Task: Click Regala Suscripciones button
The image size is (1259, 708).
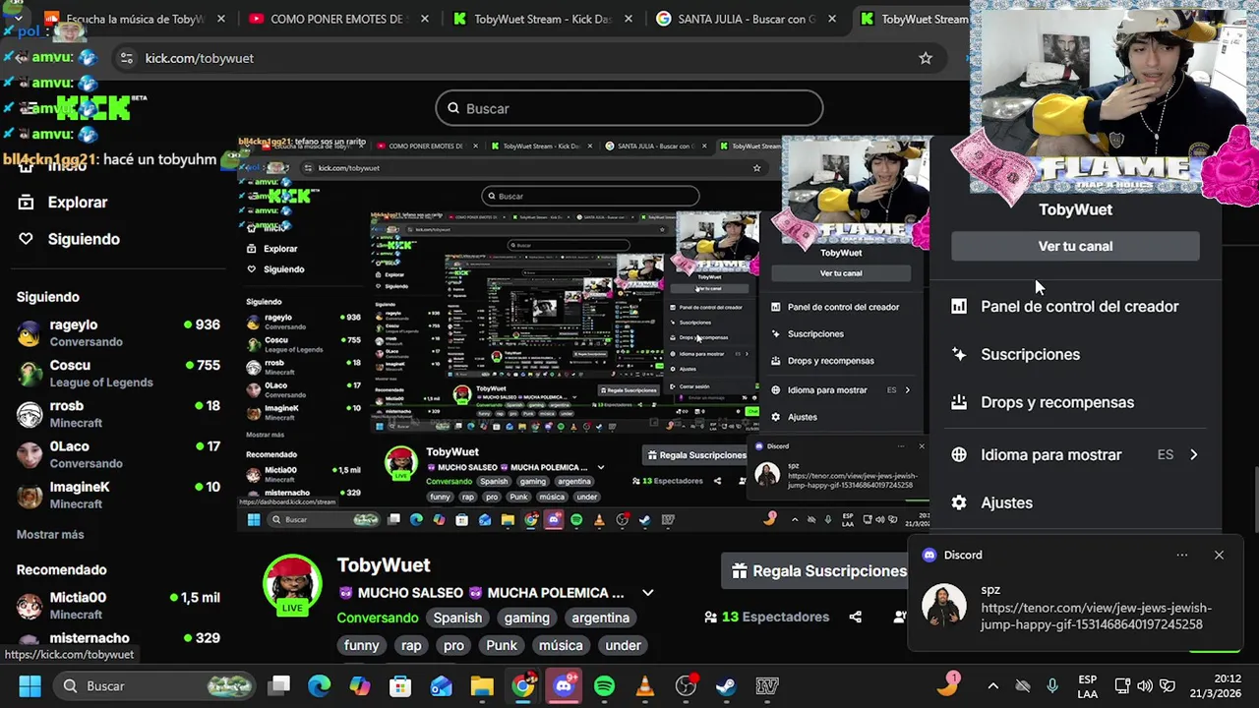Action: [x=818, y=571]
